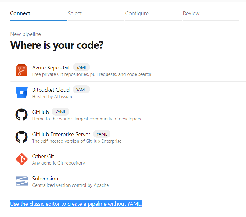Screen dimensions: 246x217
Task: Click 'Centralized version control by Apache' text
Action: [71, 185]
